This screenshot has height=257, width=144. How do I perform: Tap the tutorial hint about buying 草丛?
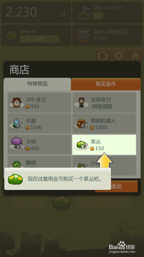click(58, 179)
